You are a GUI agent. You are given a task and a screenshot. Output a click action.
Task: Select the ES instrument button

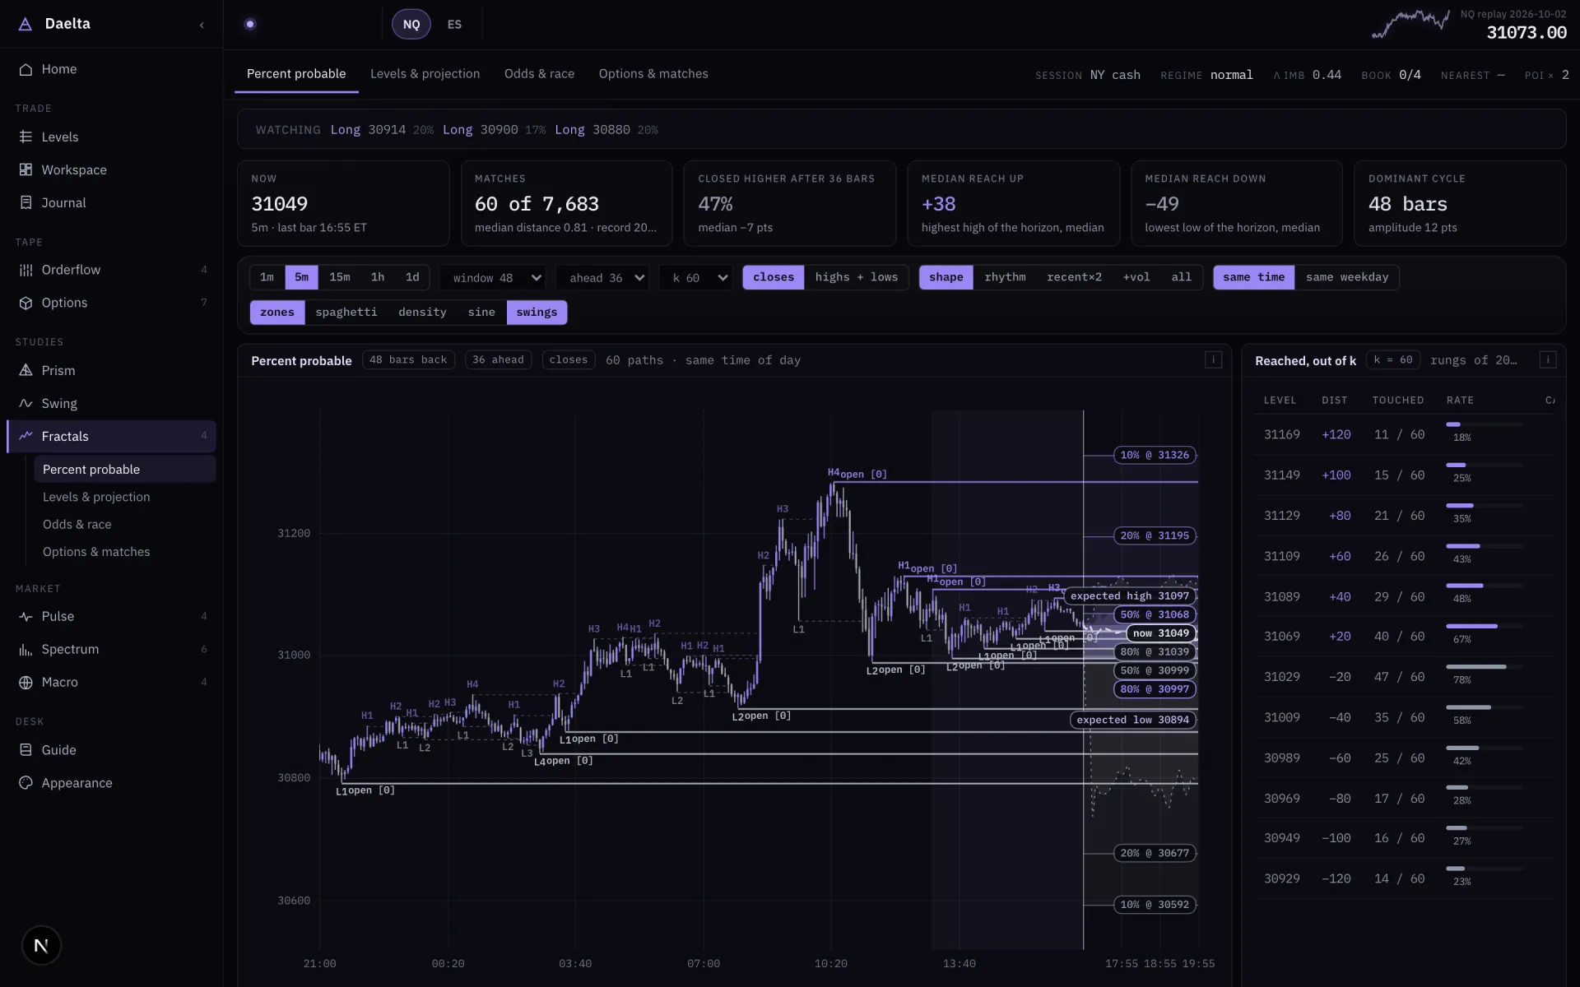[454, 25]
